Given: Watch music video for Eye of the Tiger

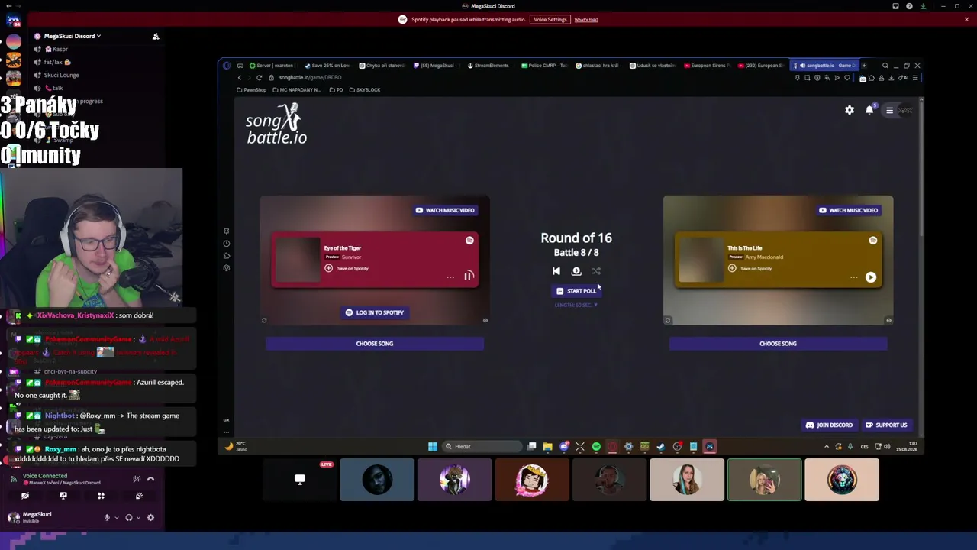Looking at the screenshot, I should point(446,210).
